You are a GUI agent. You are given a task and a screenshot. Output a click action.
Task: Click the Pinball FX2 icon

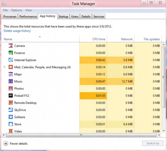coord(11,95)
